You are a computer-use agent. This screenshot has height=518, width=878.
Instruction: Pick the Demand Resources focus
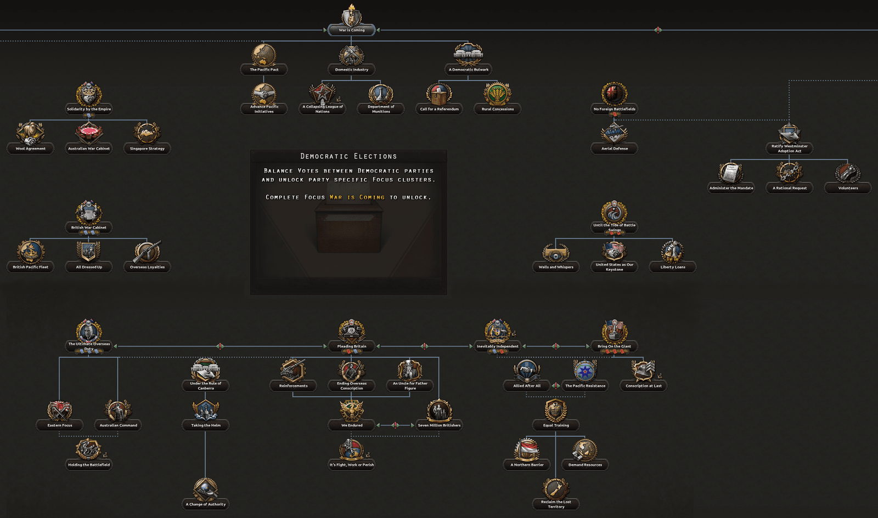coord(585,455)
